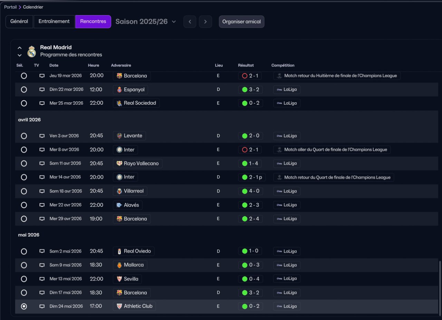Open the Entraînement tab
The width and height of the screenshot is (442, 320).
click(54, 21)
